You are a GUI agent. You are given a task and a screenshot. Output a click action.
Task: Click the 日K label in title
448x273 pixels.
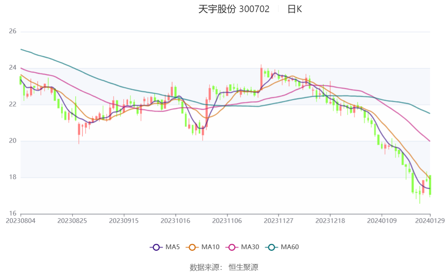pos(295,9)
